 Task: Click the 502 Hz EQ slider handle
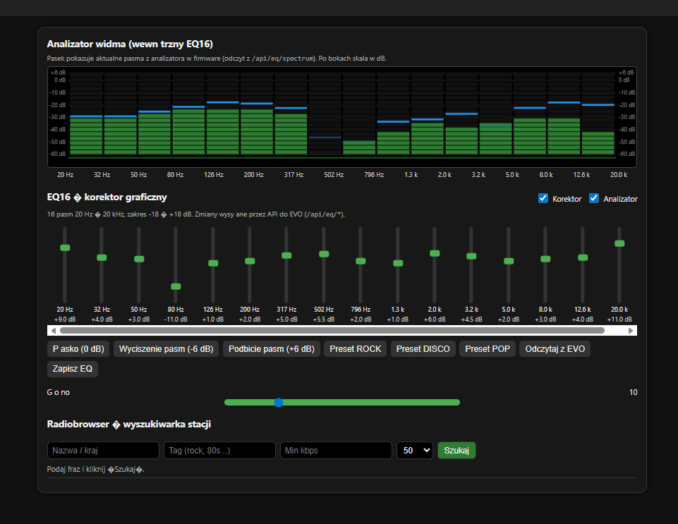tap(324, 254)
